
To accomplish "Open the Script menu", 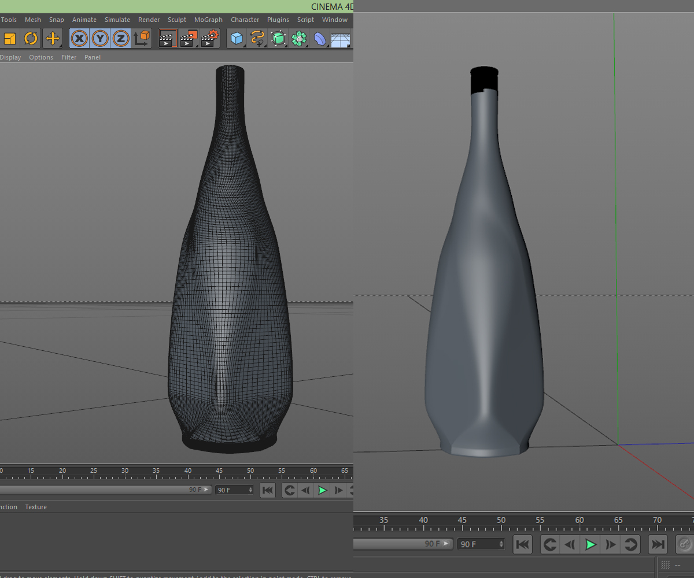I will [305, 20].
